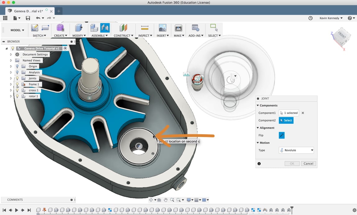Select the Sketch tool
The height and width of the screenshot is (215, 357).
point(35,28)
